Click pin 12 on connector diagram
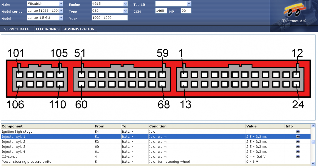This screenshot has width=318, height=168. coord(296,75)
